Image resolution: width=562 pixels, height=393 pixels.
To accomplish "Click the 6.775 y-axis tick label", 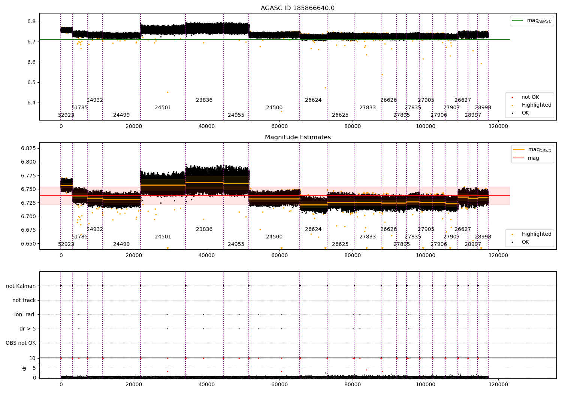I will 28,176.
